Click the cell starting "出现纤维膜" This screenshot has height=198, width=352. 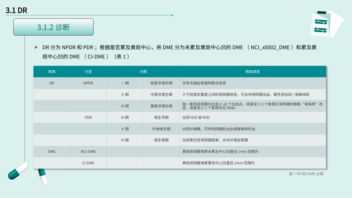click(253, 129)
